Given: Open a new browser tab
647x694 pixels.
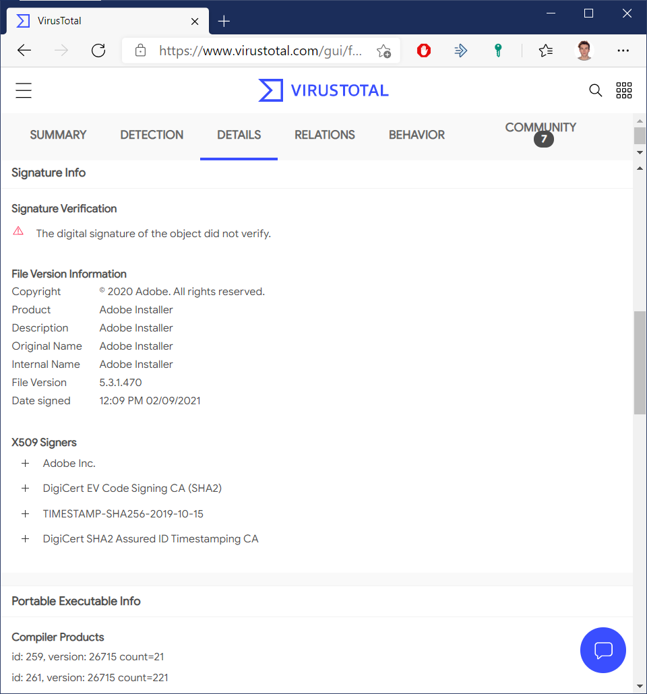Looking at the screenshot, I should coord(224,21).
